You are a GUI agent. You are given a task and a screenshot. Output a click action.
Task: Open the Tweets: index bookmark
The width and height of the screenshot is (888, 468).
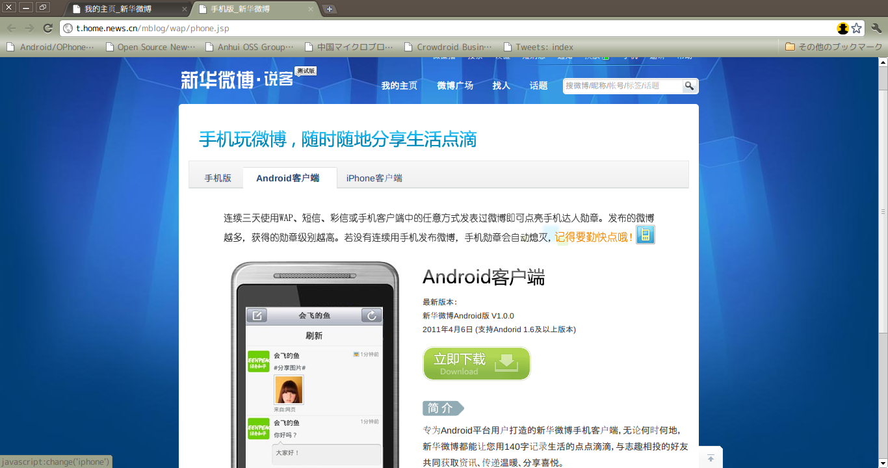(x=538, y=47)
